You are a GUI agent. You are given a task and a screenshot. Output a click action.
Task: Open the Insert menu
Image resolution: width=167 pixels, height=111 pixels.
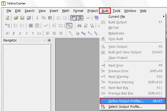pyautogui.click(x=54, y=11)
